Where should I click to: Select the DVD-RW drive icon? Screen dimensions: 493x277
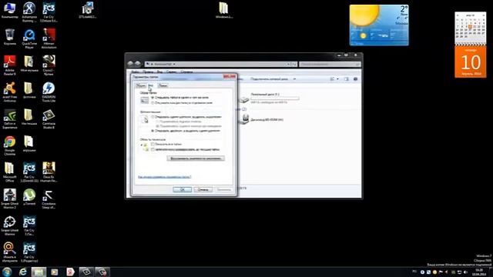pos(245,119)
